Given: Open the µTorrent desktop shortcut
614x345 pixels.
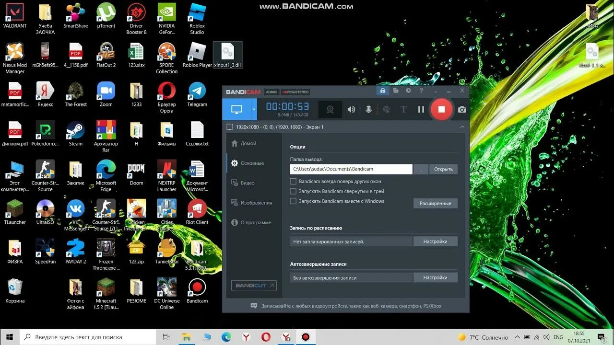Looking at the screenshot, I should tap(106, 16).
